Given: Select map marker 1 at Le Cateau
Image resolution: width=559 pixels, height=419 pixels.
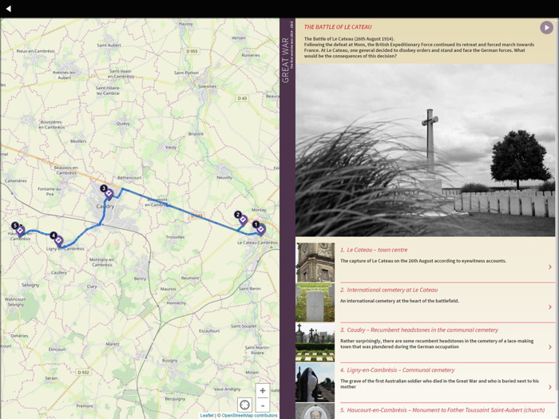Looking at the screenshot, I should (x=260, y=230).
